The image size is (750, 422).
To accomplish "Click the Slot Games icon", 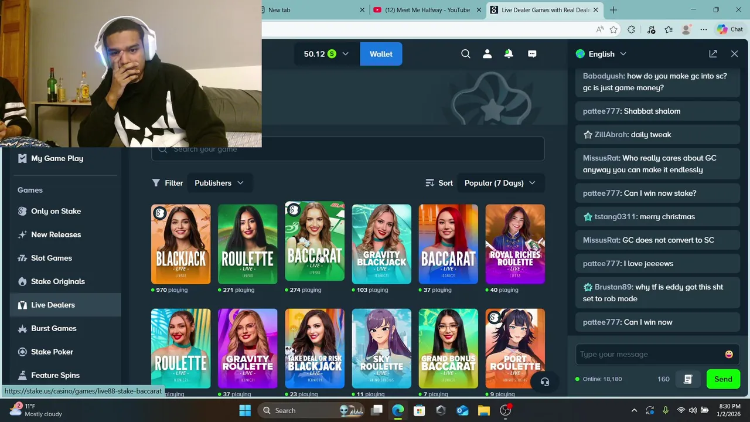I will point(22,258).
